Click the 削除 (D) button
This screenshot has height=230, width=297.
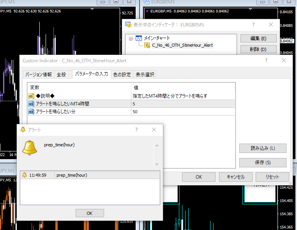coord(258,49)
